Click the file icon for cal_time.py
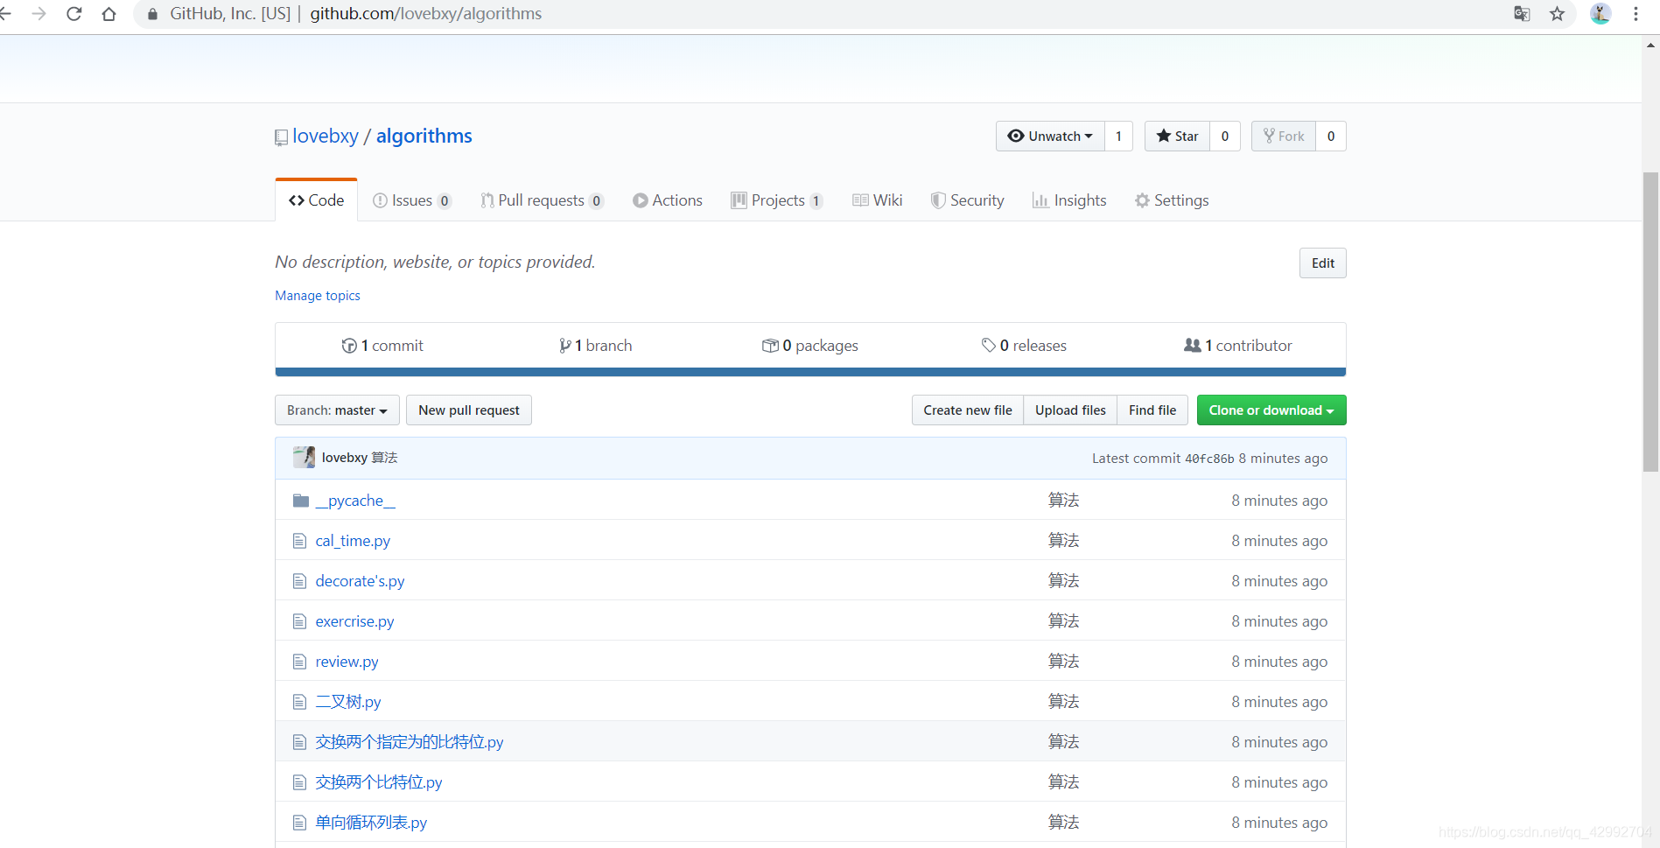 click(299, 541)
